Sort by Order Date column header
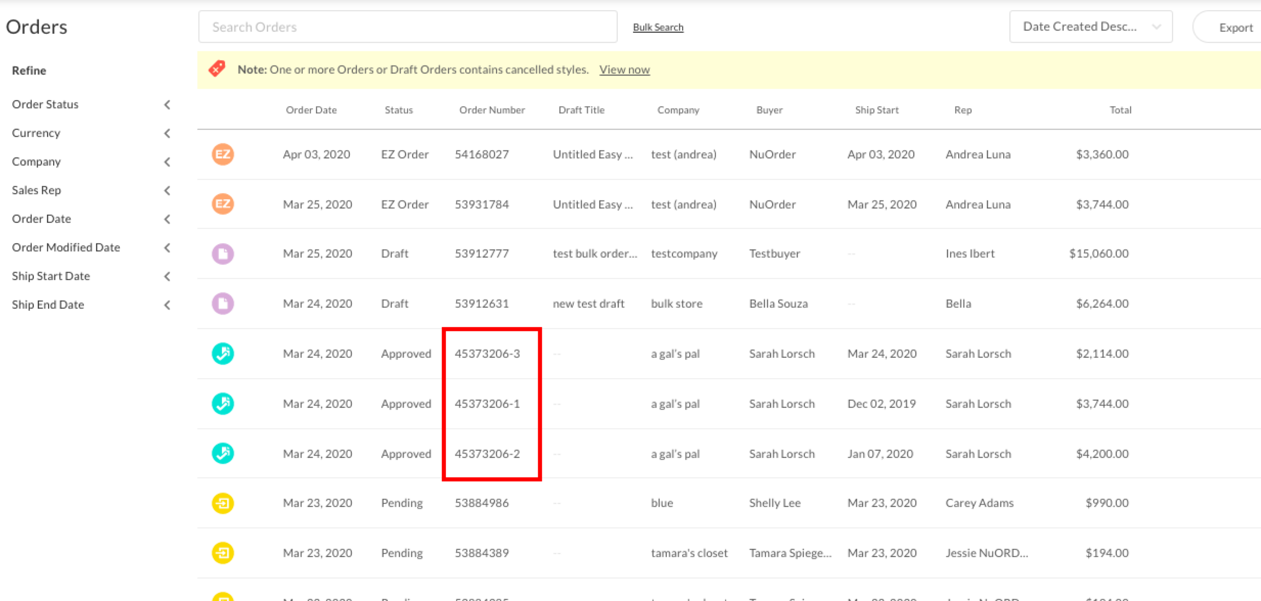 (311, 110)
